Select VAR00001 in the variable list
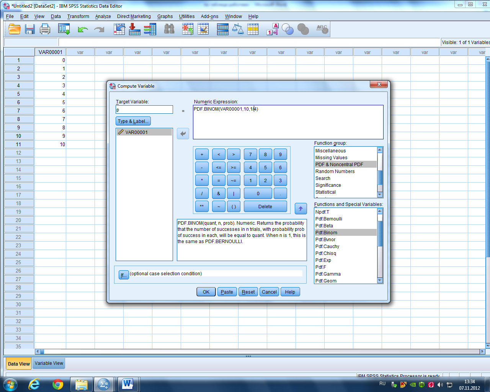 144,132
